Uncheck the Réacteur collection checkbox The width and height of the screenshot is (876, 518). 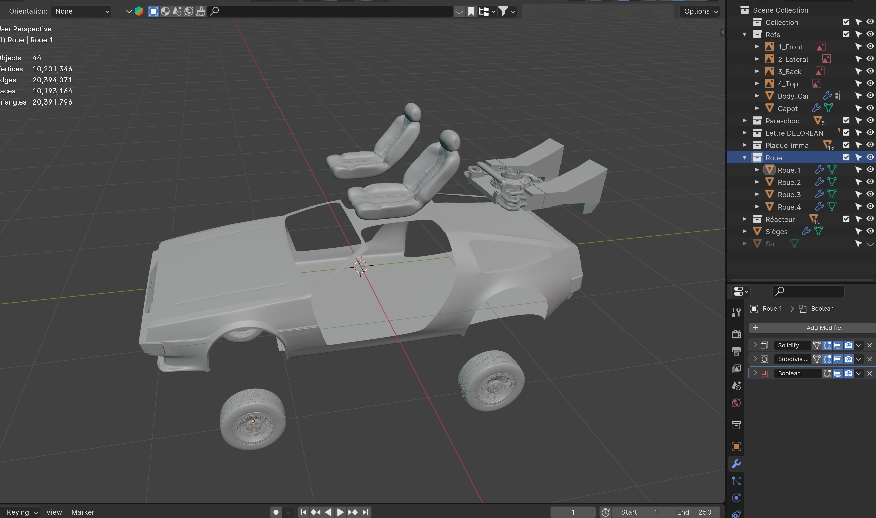coord(846,219)
